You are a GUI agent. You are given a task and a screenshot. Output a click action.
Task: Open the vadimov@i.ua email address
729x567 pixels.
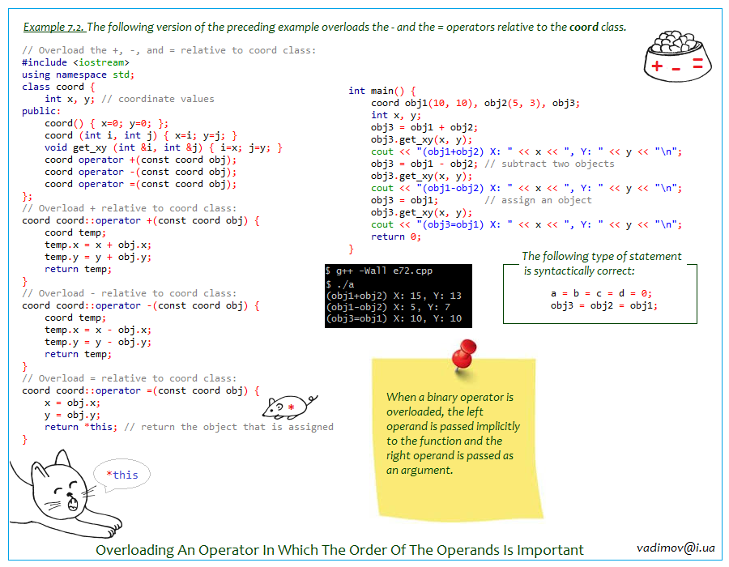click(676, 548)
